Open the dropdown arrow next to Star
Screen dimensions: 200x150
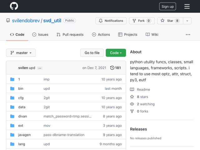click(187, 21)
